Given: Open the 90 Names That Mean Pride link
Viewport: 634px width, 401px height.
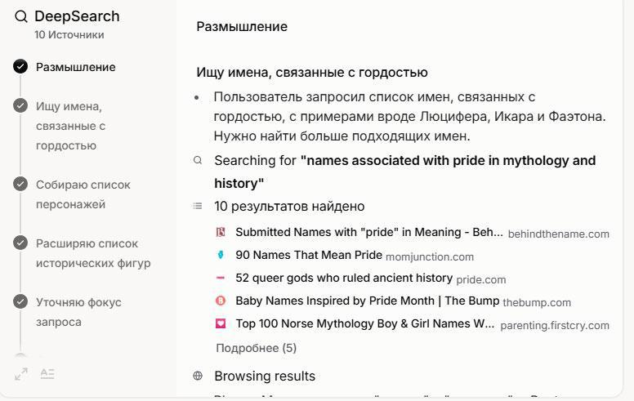Looking at the screenshot, I should coord(308,256).
